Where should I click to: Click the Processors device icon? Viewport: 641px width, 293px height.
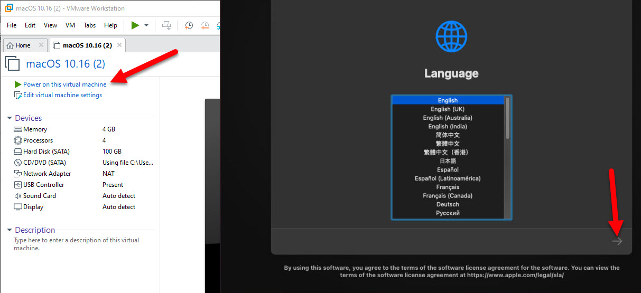[18, 140]
